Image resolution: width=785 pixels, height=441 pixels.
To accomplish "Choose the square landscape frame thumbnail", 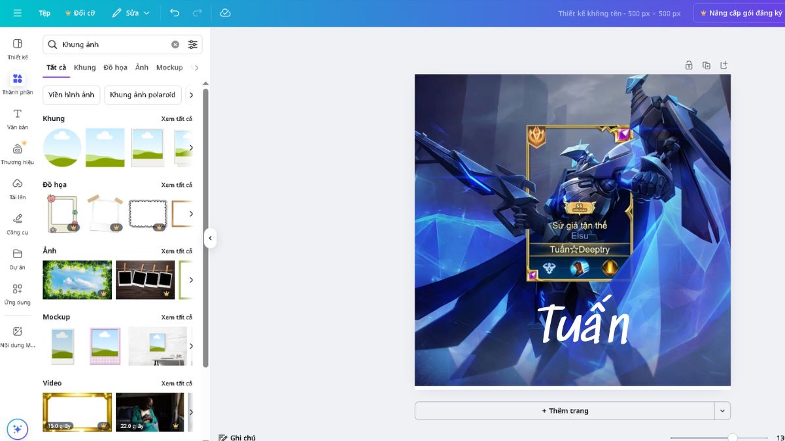I will pos(105,148).
